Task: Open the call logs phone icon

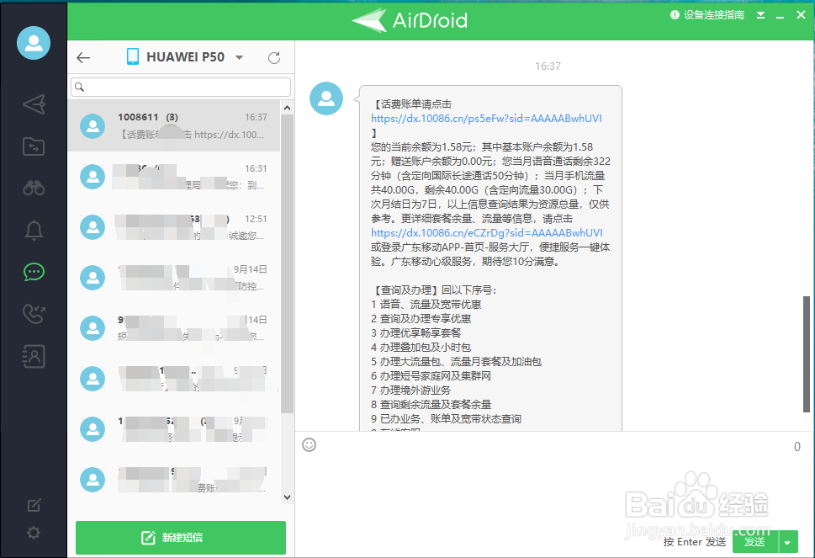Action: [34, 314]
